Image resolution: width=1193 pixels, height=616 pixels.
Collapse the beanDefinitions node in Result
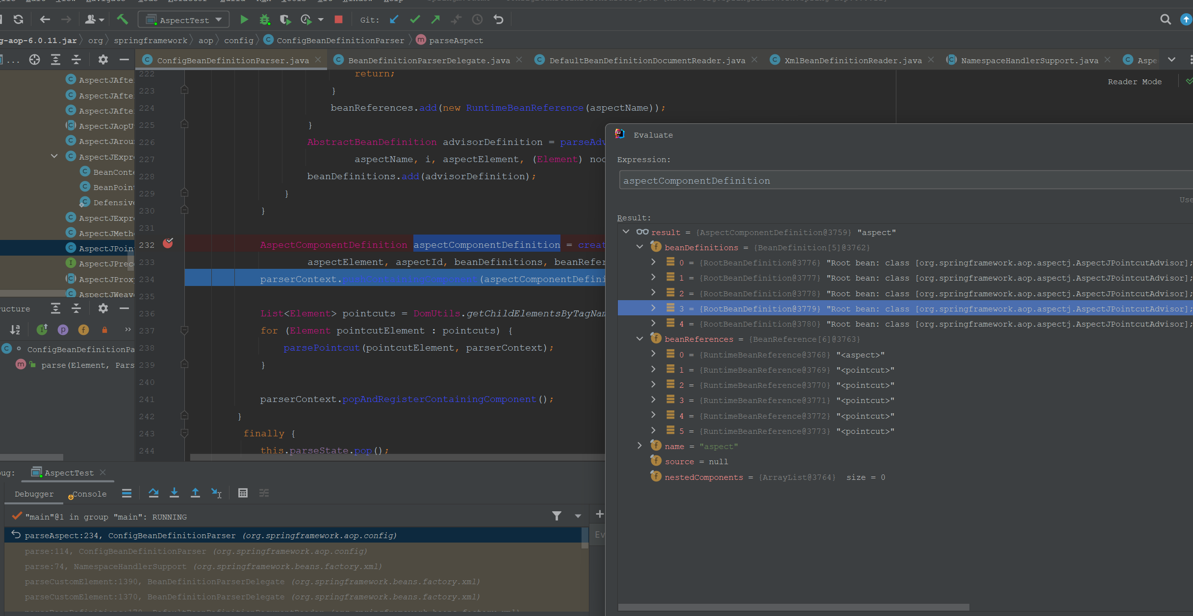pyautogui.click(x=640, y=247)
